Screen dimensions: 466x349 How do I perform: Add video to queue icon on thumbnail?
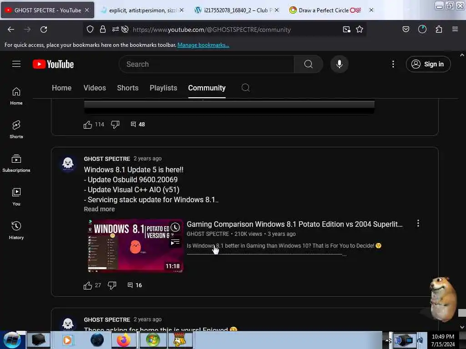[x=175, y=243]
